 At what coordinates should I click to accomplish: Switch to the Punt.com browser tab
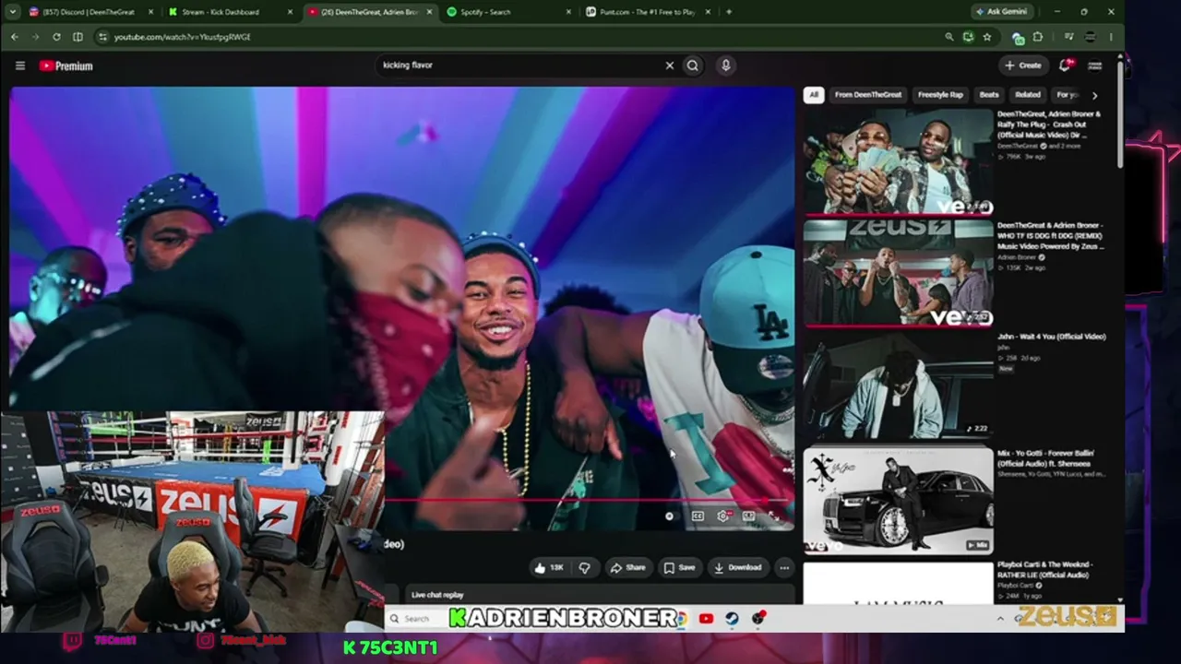647,12
